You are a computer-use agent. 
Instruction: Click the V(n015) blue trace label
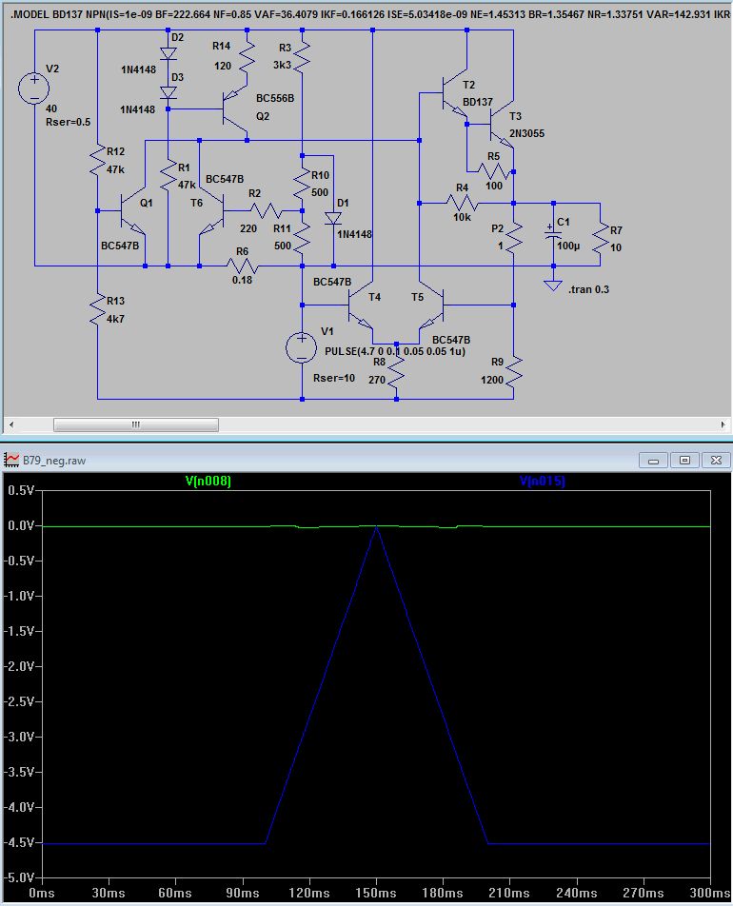[x=543, y=481]
